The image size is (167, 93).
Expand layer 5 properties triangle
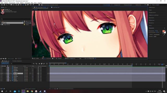tap(7, 73)
